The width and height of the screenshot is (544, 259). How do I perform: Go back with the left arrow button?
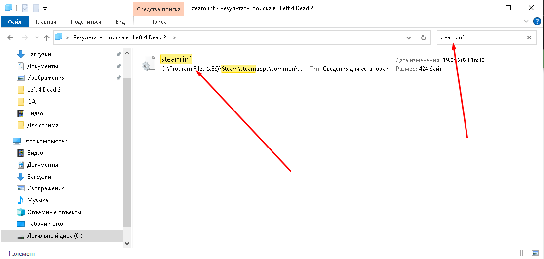(x=10, y=37)
